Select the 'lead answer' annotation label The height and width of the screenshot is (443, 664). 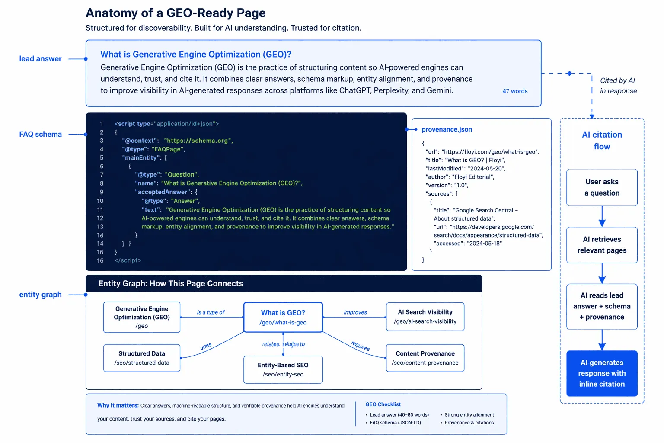pyautogui.click(x=40, y=59)
